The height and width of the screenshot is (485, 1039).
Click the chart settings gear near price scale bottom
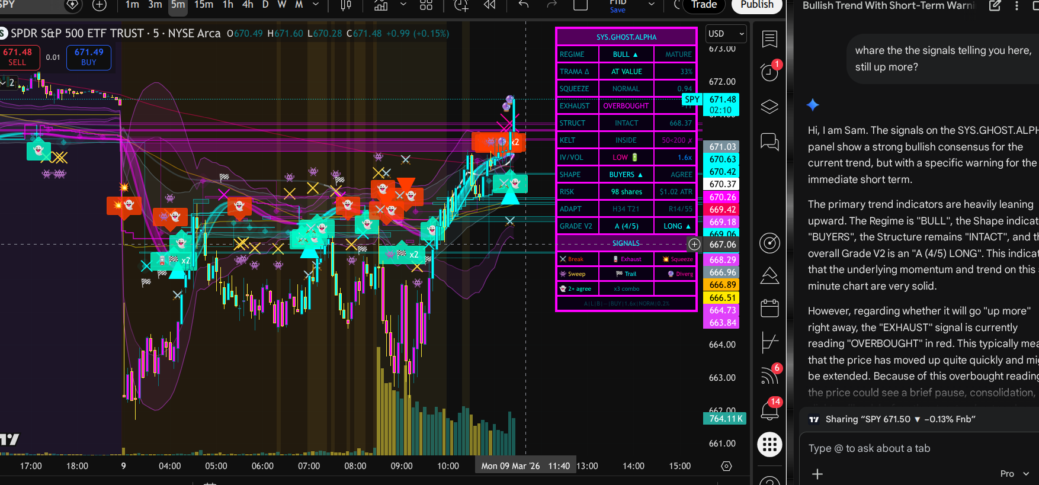point(726,466)
